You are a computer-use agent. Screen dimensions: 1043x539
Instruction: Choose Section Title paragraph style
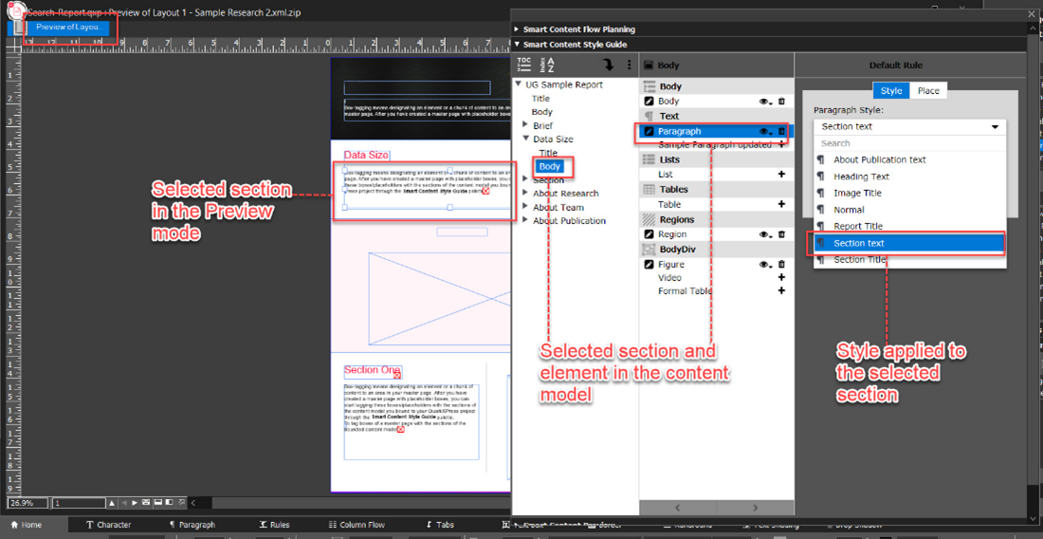click(x=910, y=259)
